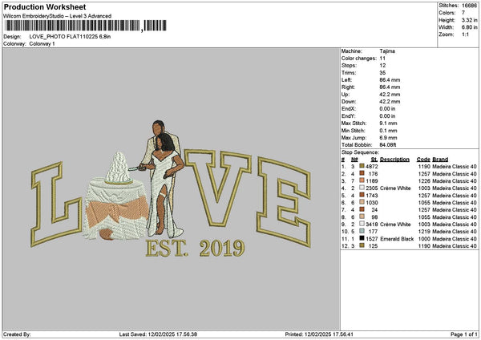This screenshot has width=481, height=340.
Task: Click the swatch for stop 12 (125 stitches)
Action: [362, 245]
